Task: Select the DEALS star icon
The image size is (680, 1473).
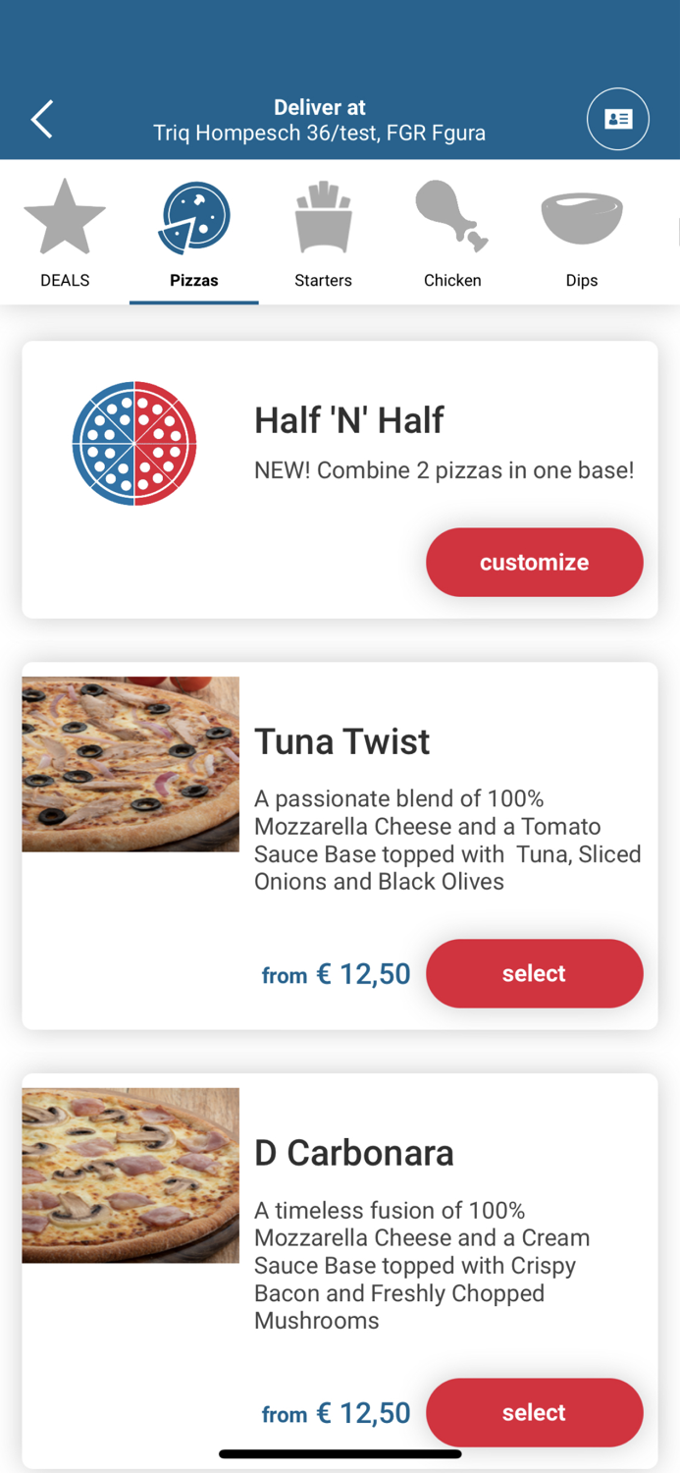Action: [64, 214]
